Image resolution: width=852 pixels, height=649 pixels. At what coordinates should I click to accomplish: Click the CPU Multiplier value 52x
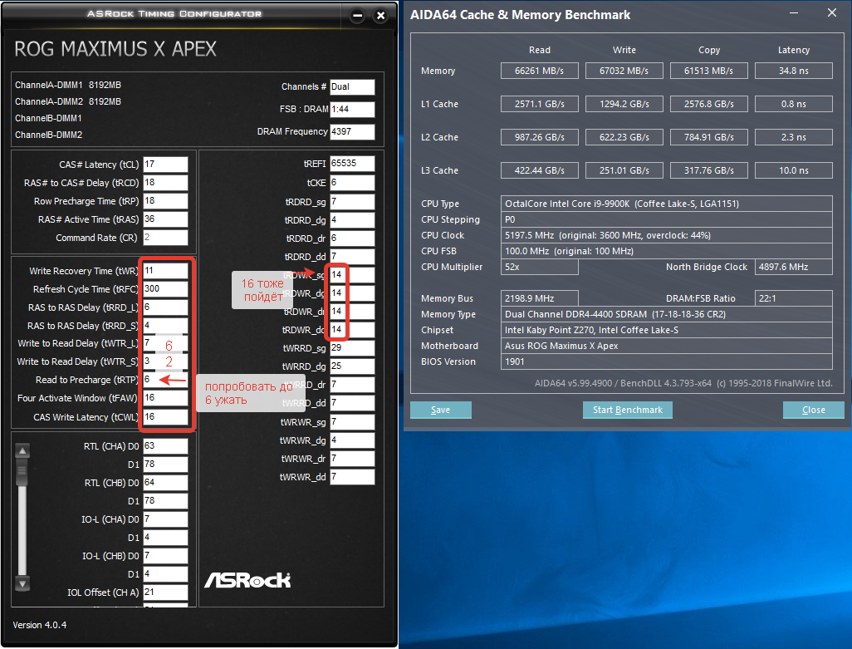[540, 267]
